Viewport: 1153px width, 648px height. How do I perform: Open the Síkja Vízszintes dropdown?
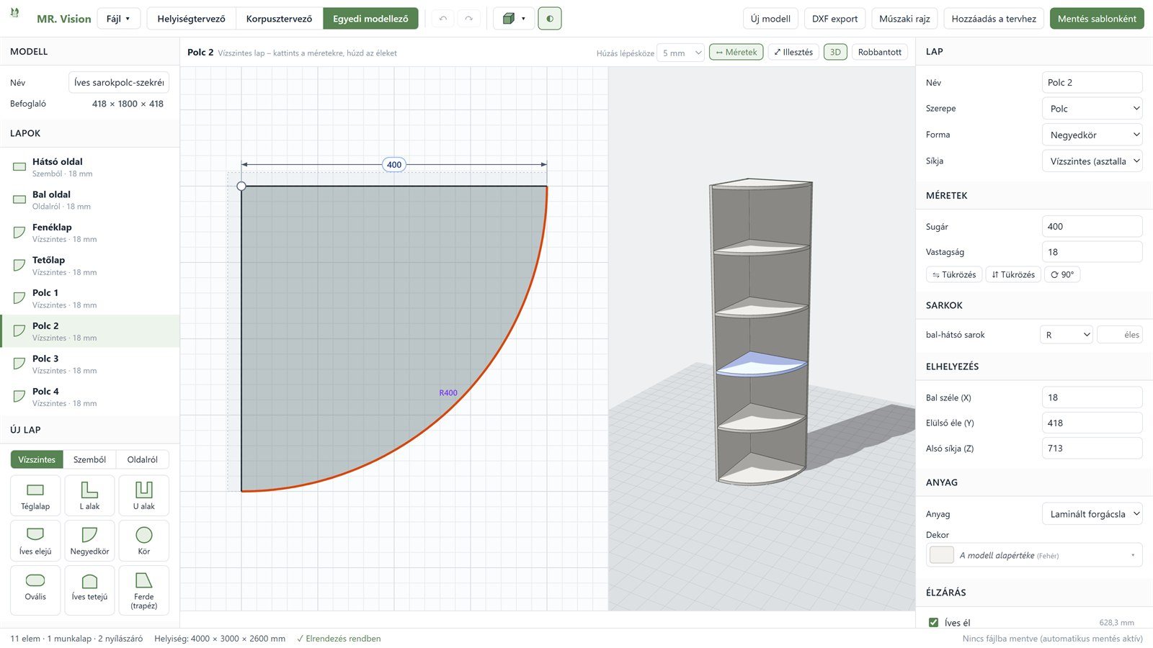[x=1092, y=161]
